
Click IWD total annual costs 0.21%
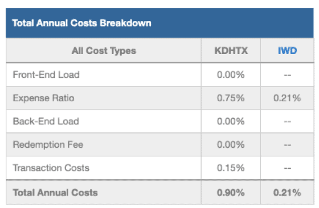287,193
